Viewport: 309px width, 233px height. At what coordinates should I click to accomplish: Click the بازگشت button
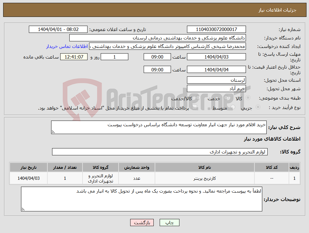click(x=142, y=223)
